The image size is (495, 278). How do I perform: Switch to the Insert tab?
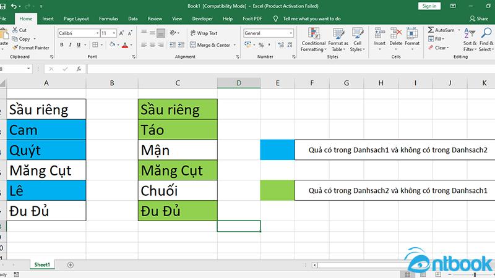[x=48, y=19]
